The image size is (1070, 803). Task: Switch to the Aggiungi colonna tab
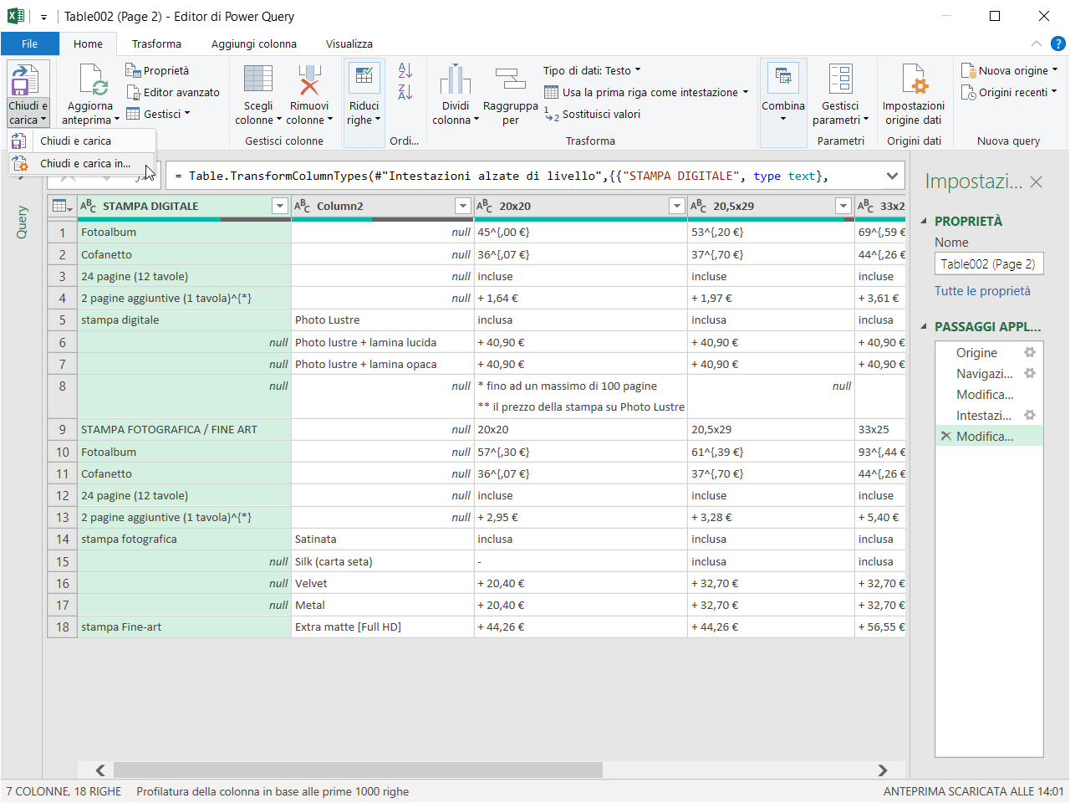click(x=254, y=43)
